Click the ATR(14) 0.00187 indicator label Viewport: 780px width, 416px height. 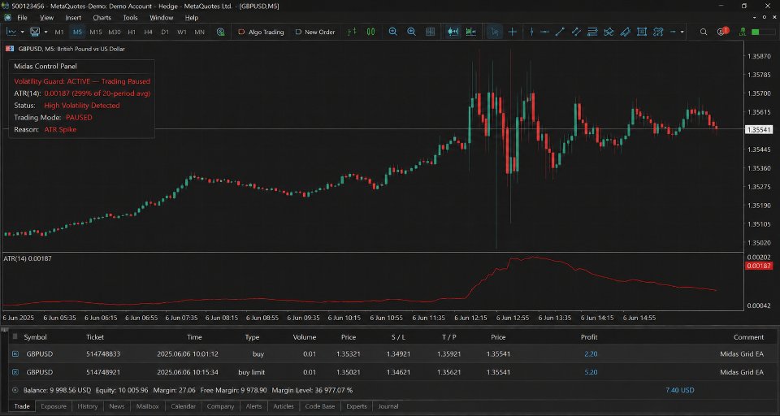(x=28, y=258)
